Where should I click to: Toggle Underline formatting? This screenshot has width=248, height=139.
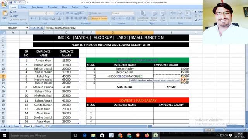(x=40, y=19)
